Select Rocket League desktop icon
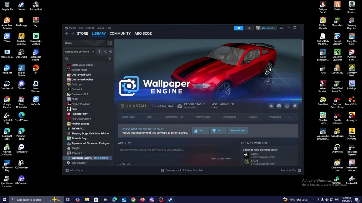 pos(337,39)
